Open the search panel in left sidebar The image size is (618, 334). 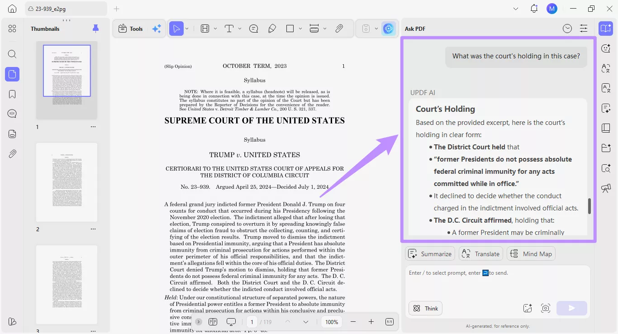[12, 54]
